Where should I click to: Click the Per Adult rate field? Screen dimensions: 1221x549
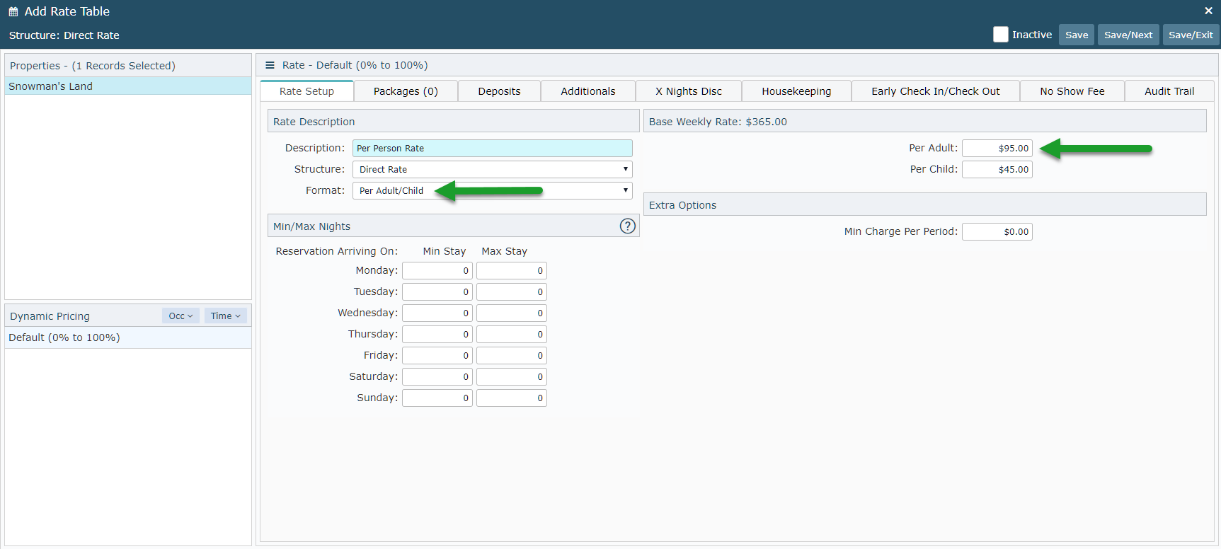[997, 148]
